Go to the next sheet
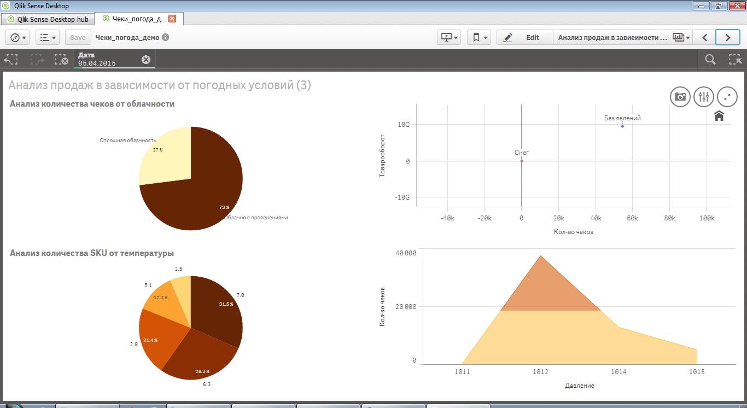 tap(727, 38)
